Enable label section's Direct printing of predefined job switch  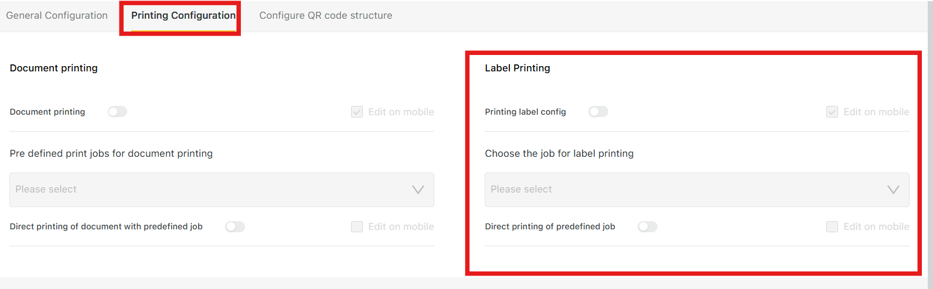click(x=648, y=226)
